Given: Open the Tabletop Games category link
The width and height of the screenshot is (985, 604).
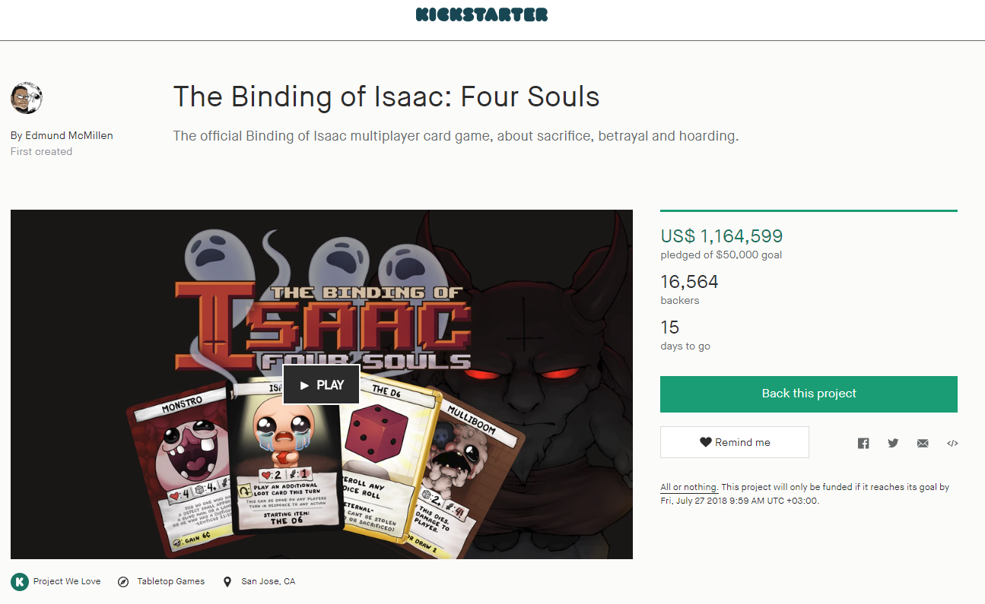Looking at the screenshot, I should point(171,581).
